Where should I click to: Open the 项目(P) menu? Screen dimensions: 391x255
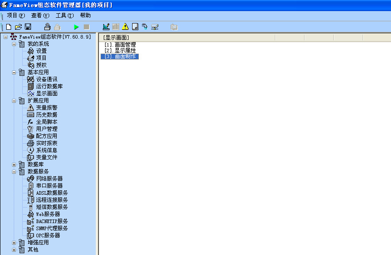(x=16, y=16)
